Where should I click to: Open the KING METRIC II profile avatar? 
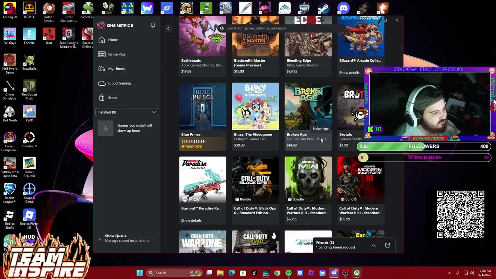click(101, 25)
